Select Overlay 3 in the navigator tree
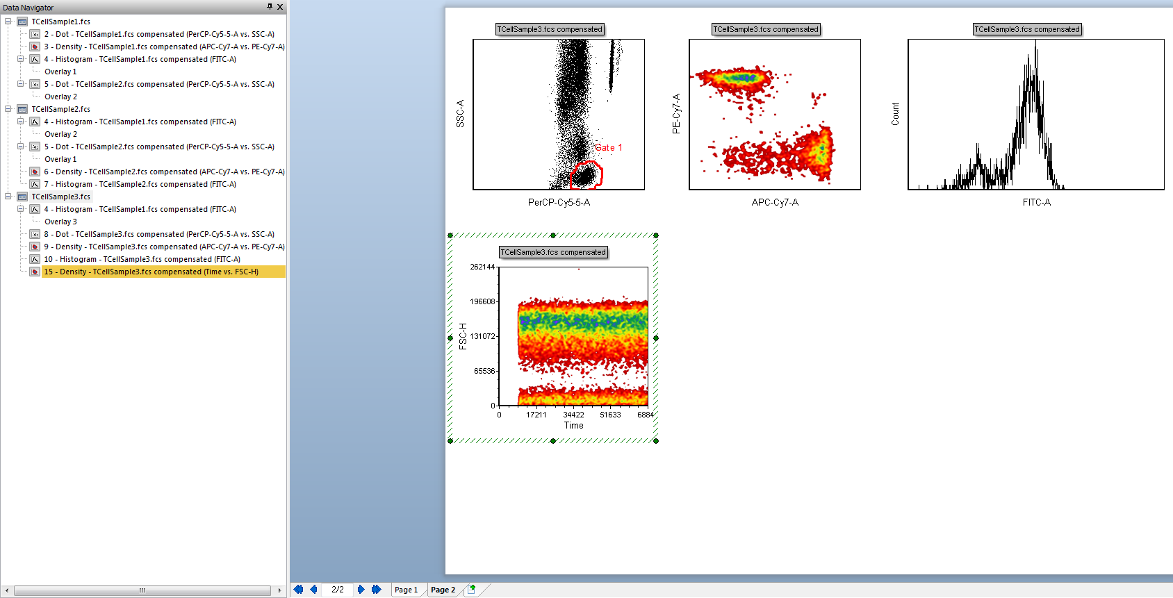Viewport: 1173px width, 598px height. [x=60, y=222]
